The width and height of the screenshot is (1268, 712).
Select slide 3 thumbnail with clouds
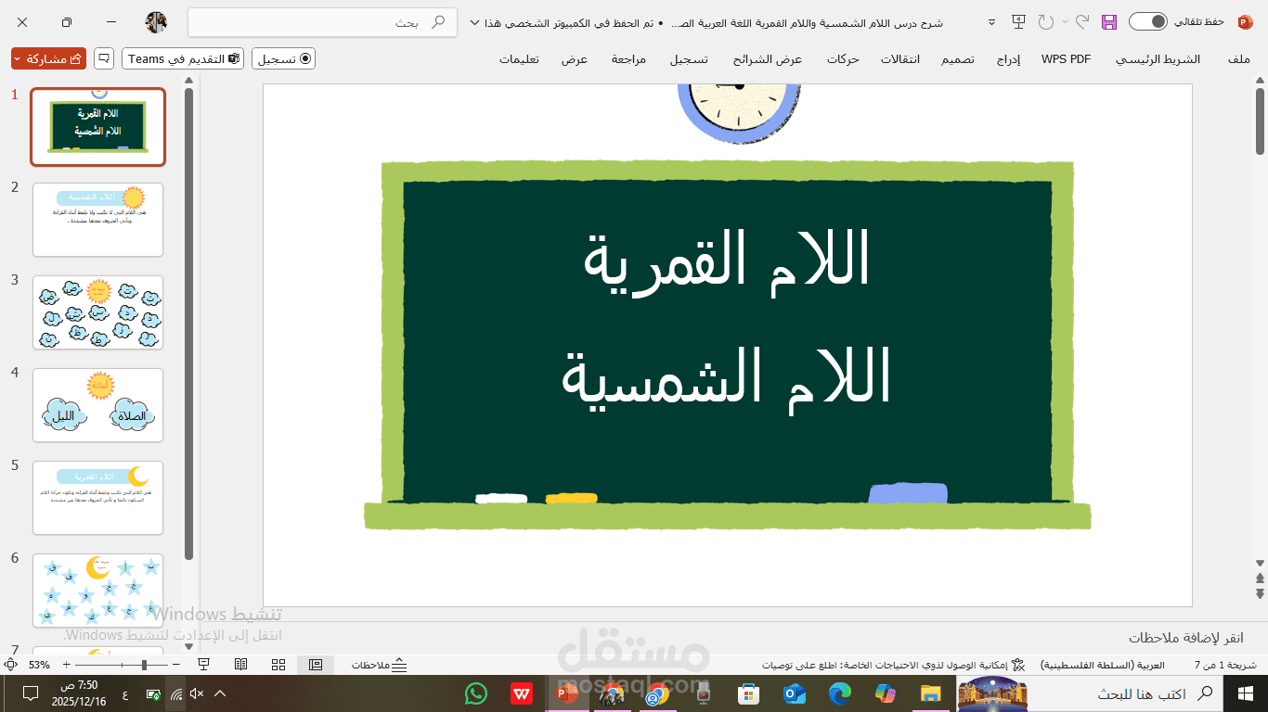[97, 312]
